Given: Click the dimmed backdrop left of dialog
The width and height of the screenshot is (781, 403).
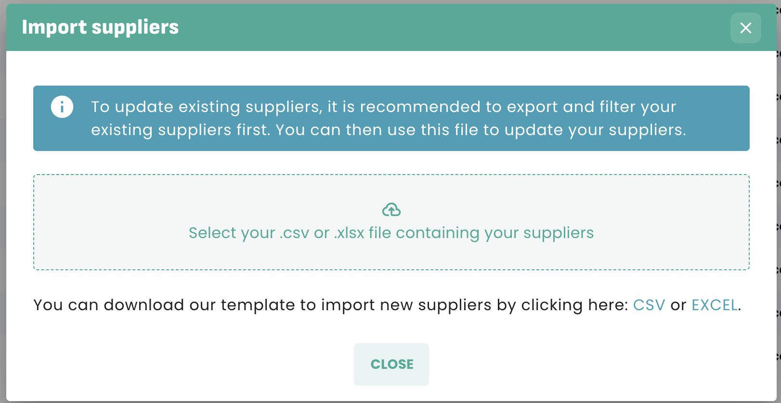Looking at the screenshot, I should pos(2,192).
